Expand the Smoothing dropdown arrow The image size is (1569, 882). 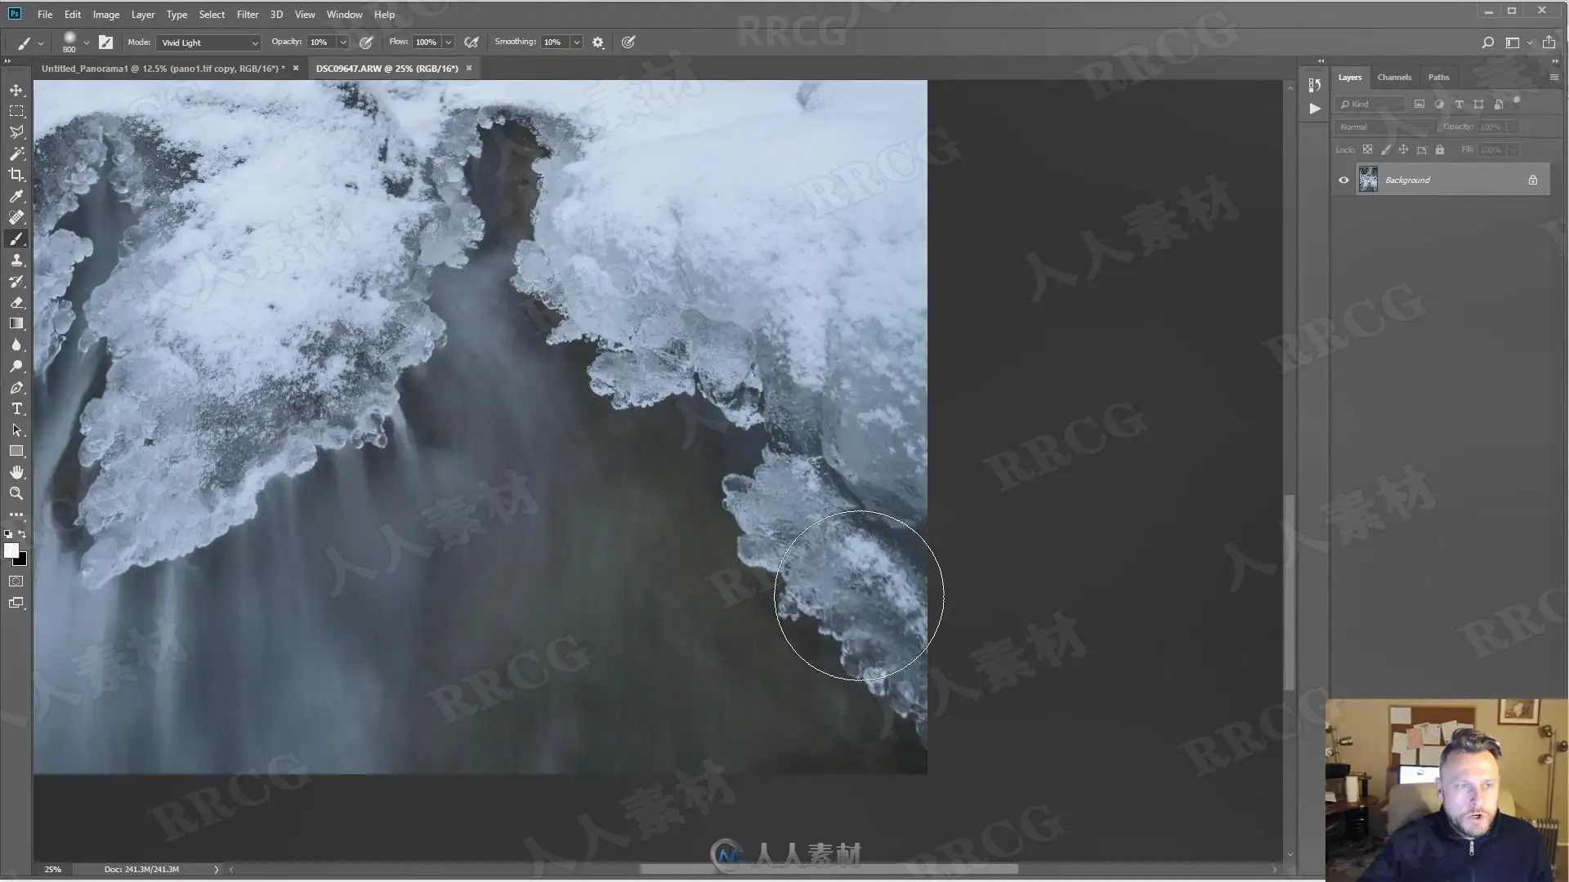pos(577,42)
